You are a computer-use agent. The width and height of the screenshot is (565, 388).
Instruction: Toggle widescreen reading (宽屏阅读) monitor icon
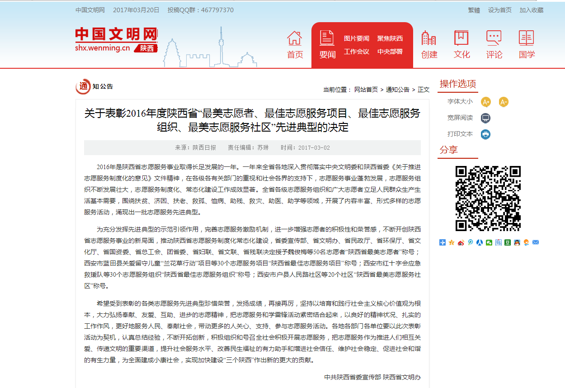pos(485,118)
